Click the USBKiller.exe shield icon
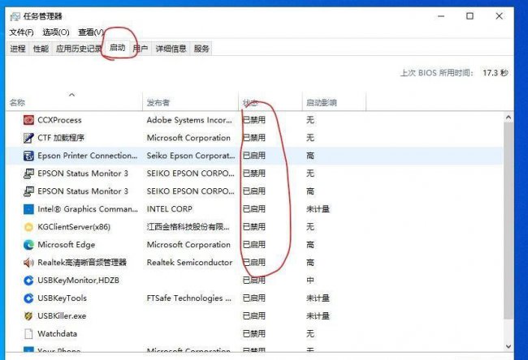The image size is (528, 360). point(28,316)
